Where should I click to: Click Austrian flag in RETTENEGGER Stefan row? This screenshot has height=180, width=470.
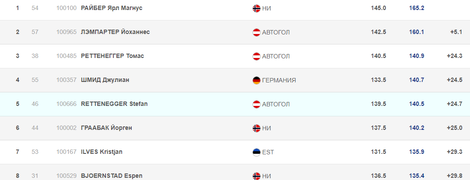(x=256, y=104)
